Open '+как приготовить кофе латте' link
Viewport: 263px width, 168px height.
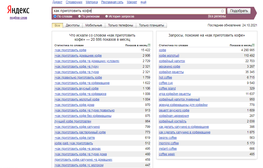(75, 138)
